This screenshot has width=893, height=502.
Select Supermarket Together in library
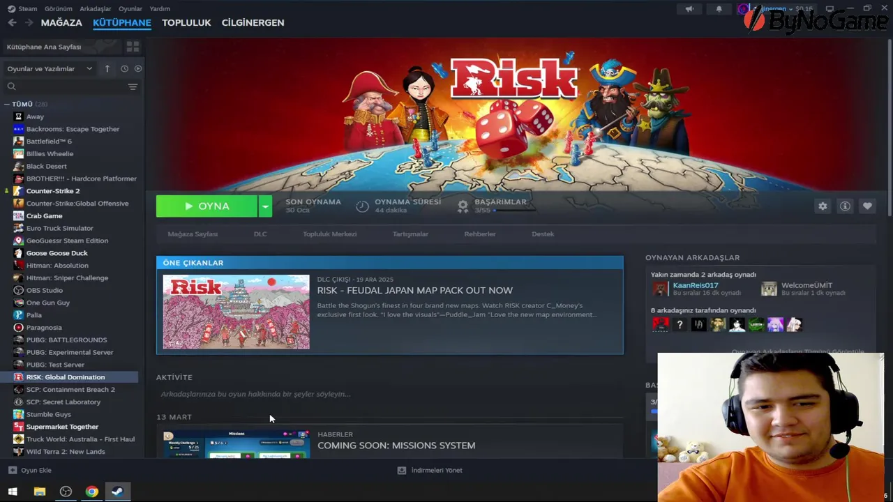click(x=62, y=427)
